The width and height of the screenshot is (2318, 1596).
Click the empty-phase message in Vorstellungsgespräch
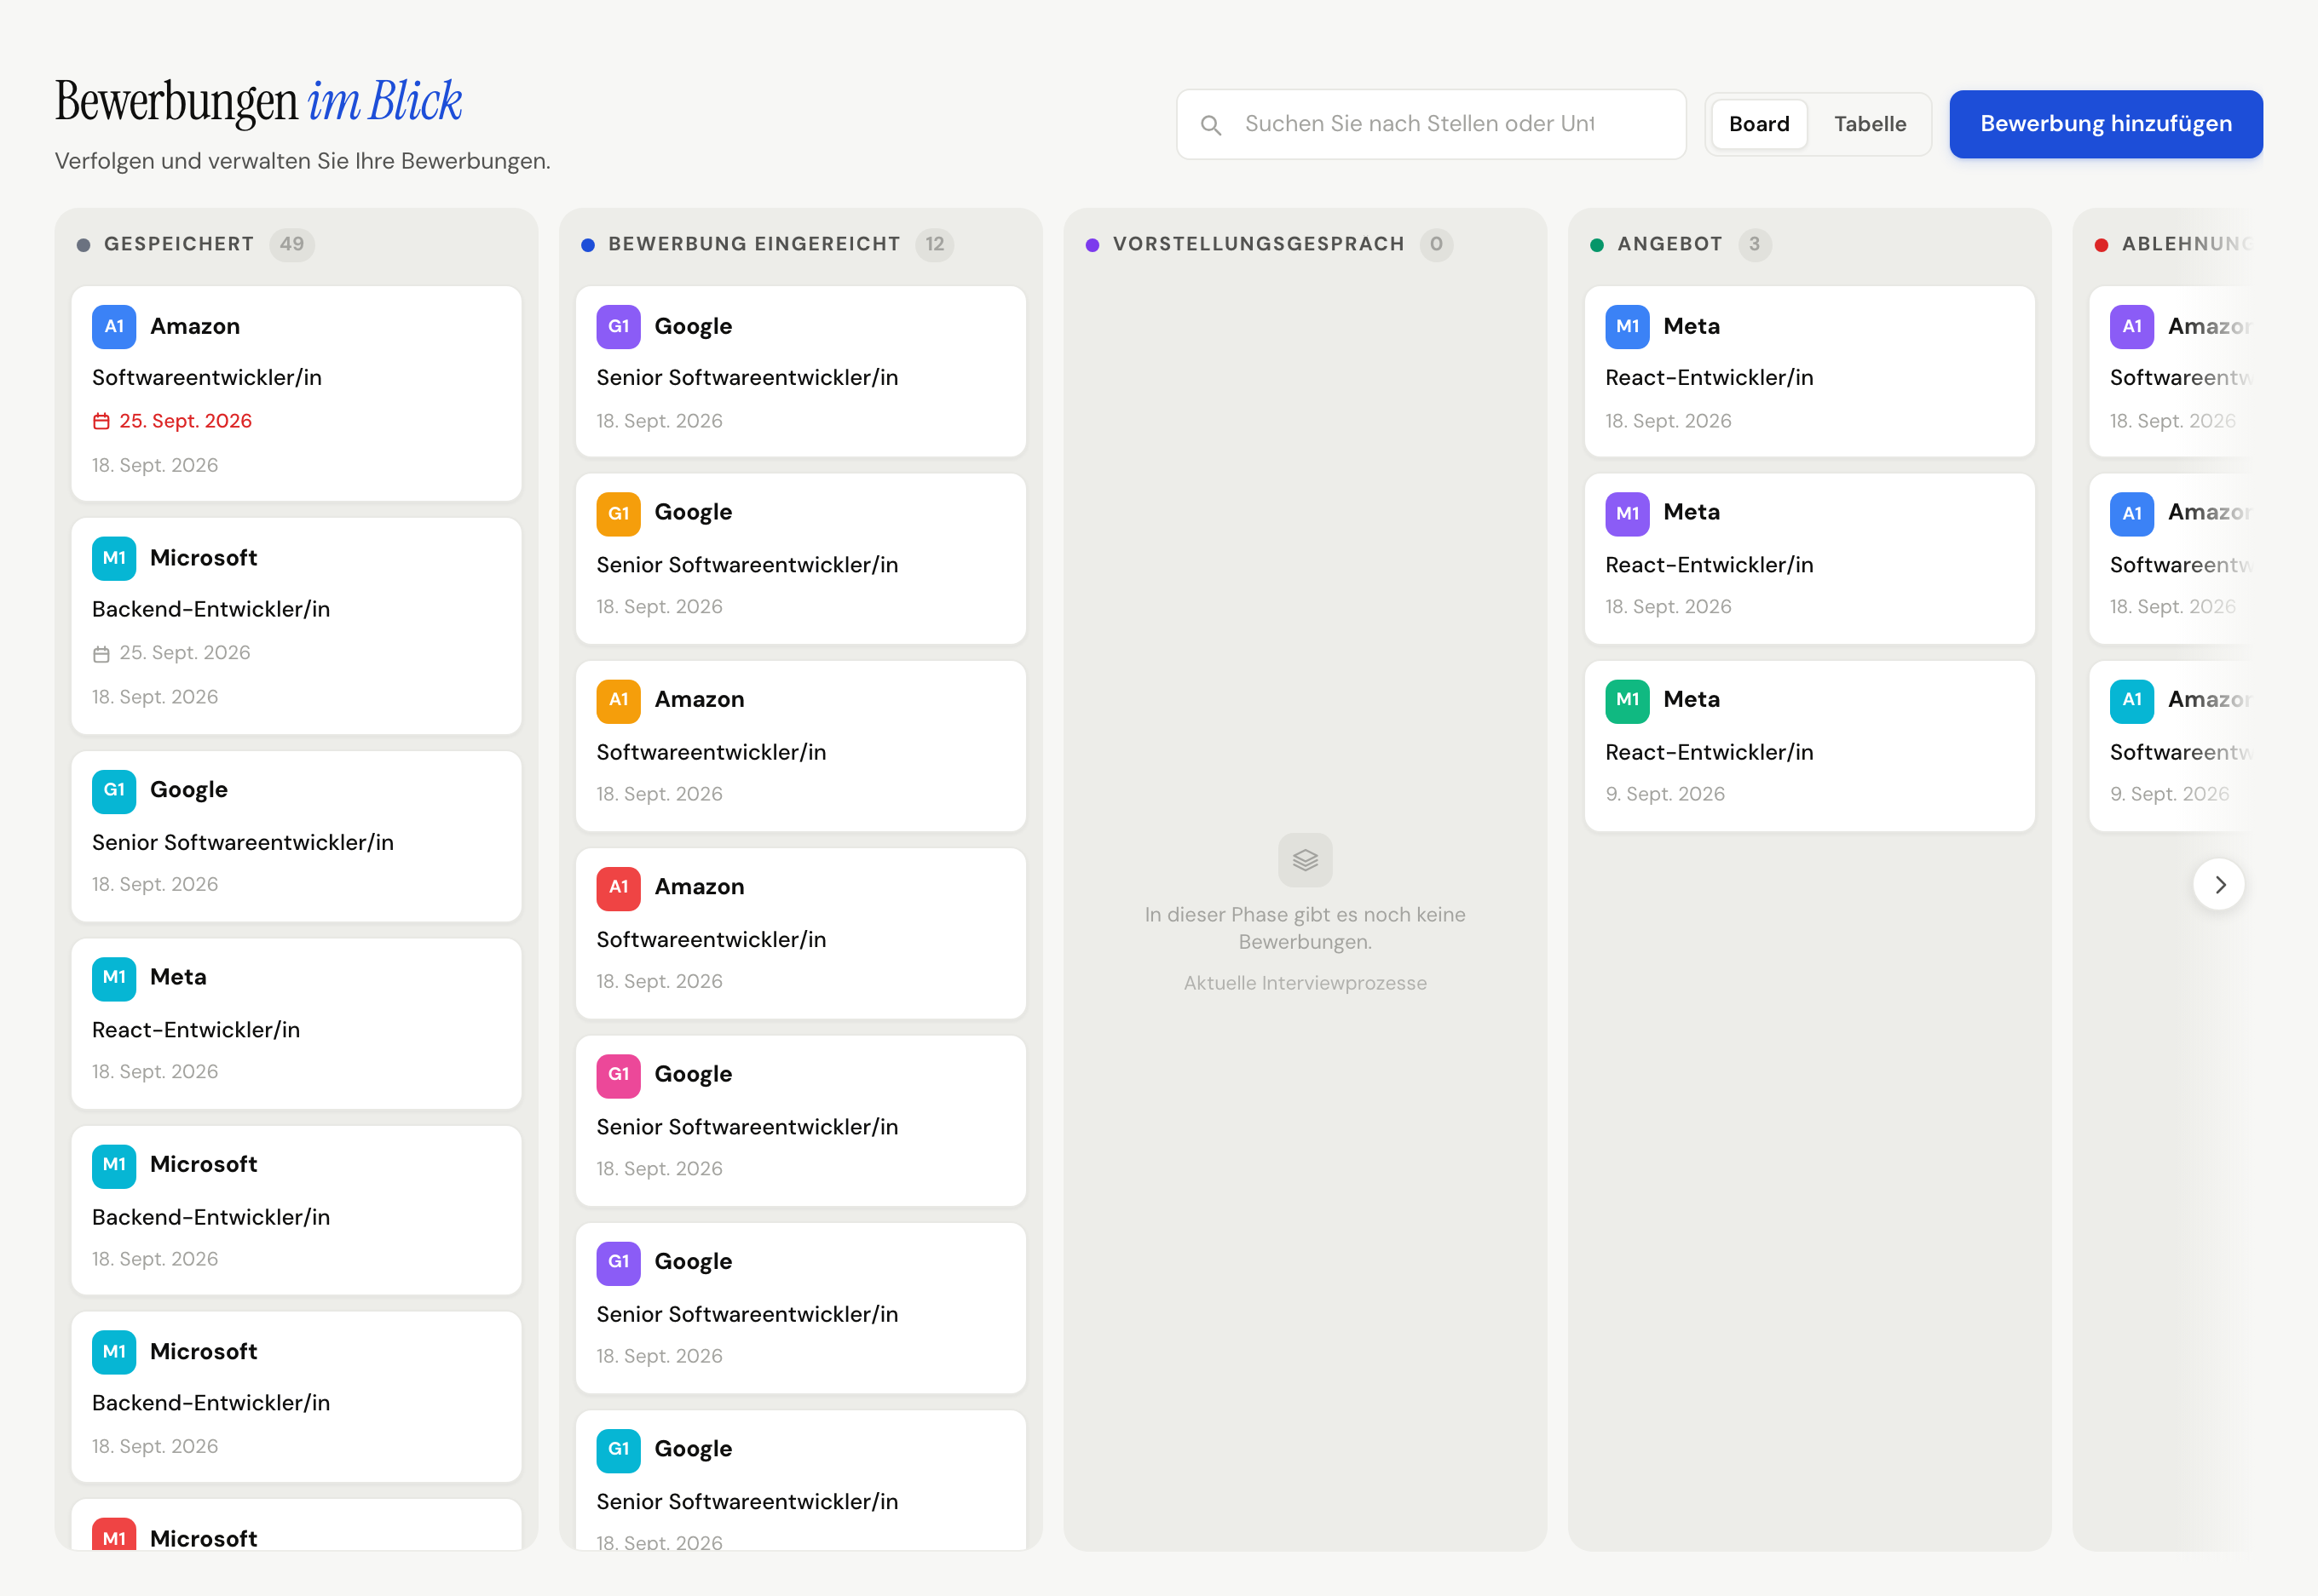[x=1305, y=928]
